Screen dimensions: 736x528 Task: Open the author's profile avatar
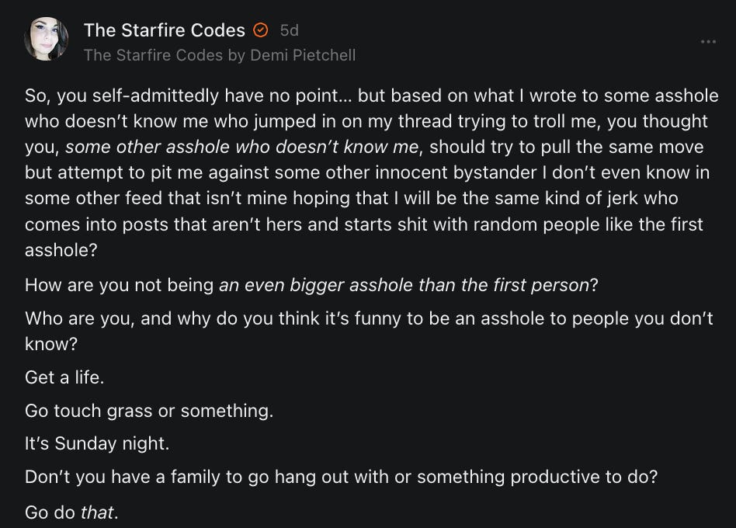click(x=47, y=39)
